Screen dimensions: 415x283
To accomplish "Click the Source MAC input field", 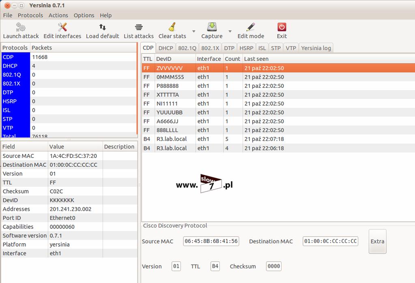I will (x=211, y=241).
